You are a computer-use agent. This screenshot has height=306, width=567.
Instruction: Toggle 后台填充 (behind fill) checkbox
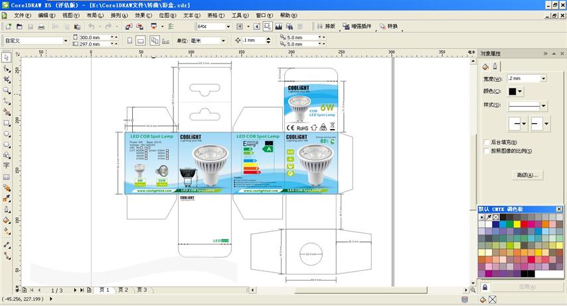(487, 142)
